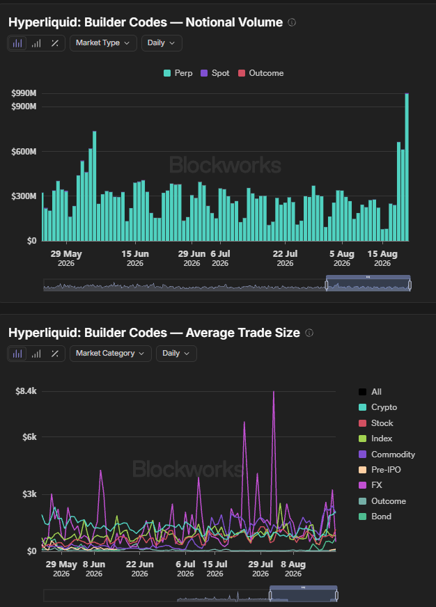Click left handle of Average Trade Size range slider
This screenshot has width=436, height=607.
(270, 595)
